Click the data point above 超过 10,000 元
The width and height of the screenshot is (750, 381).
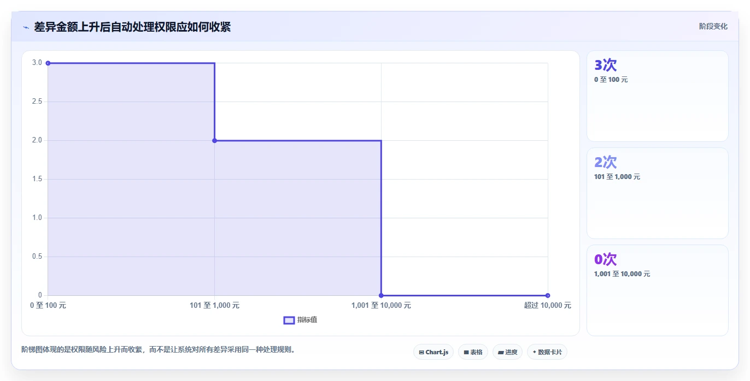pyautogui.click(x=548, y=295)
